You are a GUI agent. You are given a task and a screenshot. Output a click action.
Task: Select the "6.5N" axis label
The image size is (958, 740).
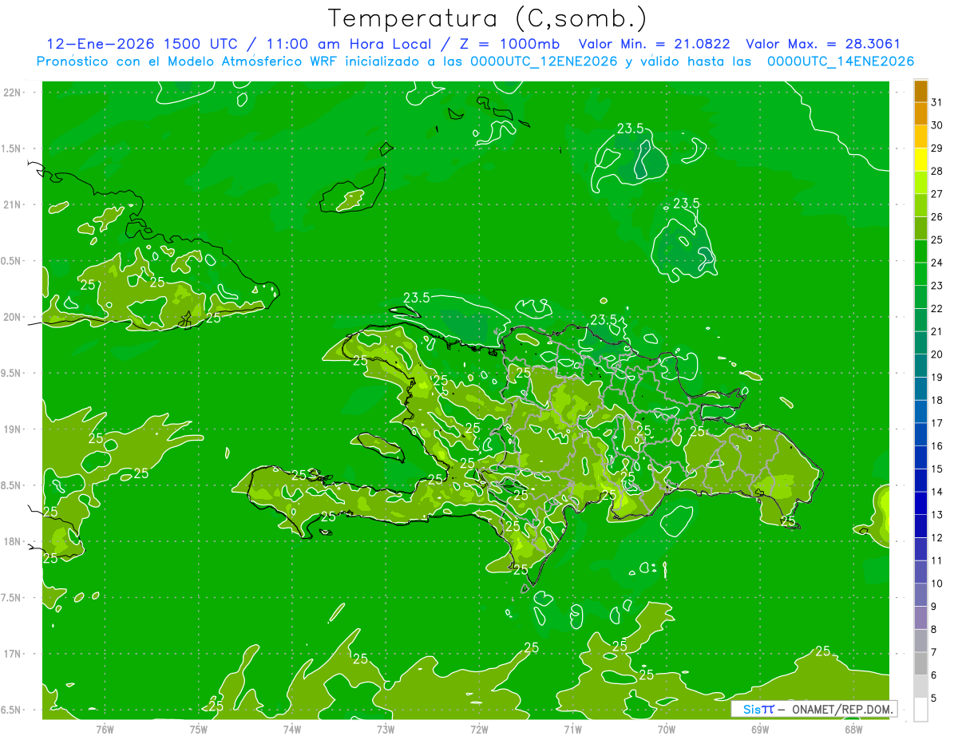(x=12, y=710)
